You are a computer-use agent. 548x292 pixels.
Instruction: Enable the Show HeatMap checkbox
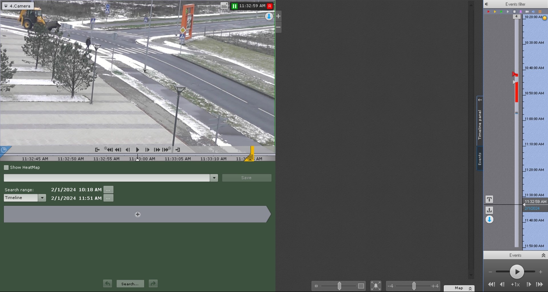(x=6, y=168)
